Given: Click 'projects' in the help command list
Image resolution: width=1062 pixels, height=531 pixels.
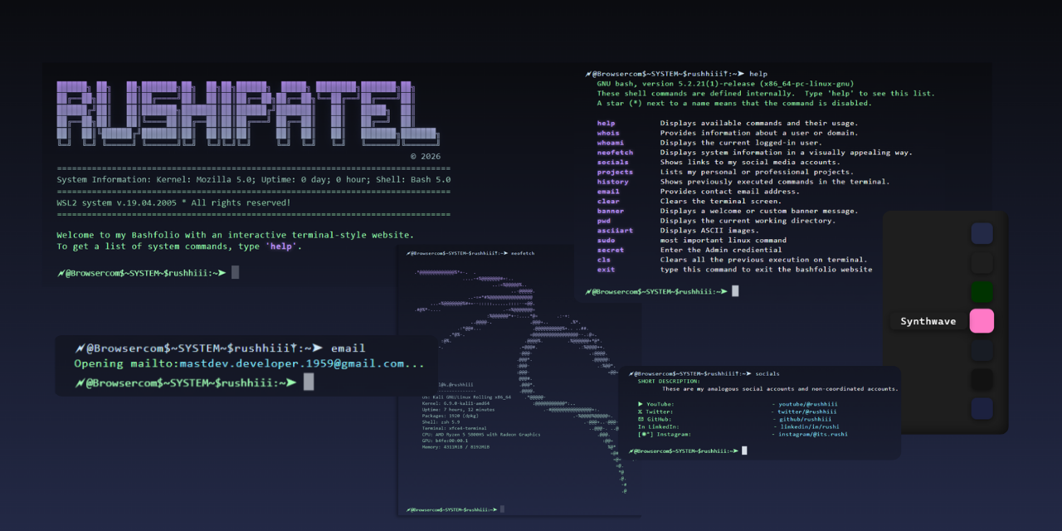Looking at the screenshot, I should tap(615, 172).
